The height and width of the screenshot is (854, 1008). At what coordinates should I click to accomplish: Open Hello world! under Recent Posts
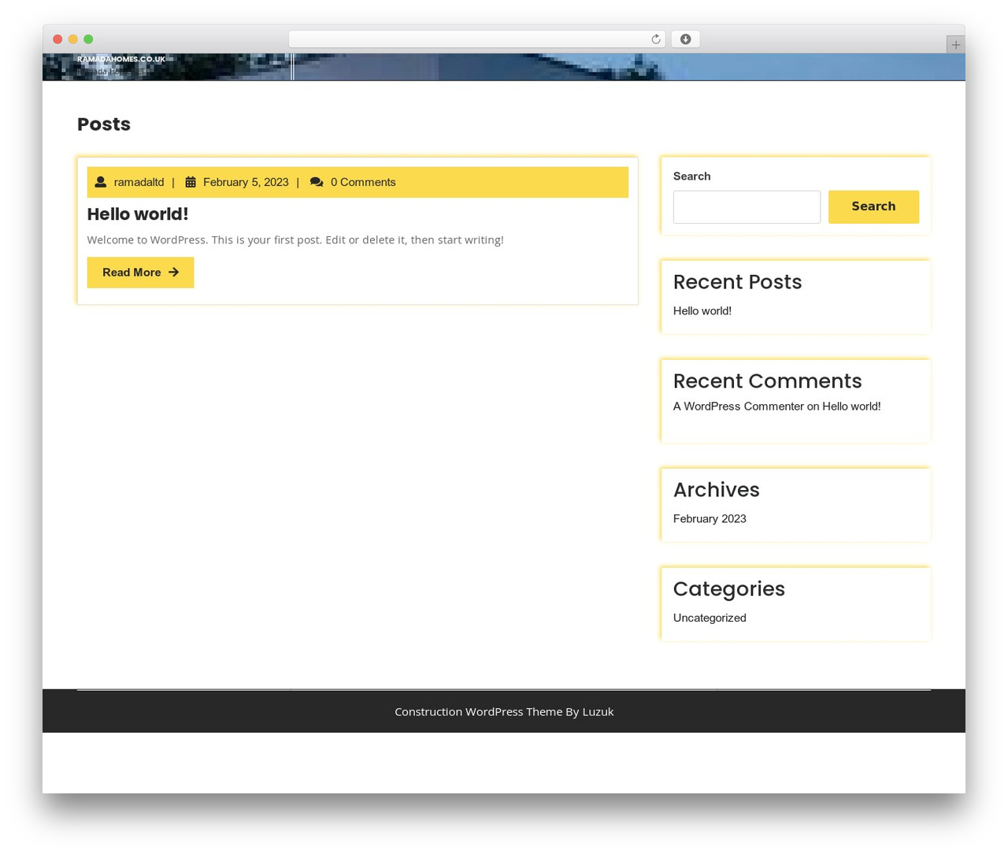702,311
